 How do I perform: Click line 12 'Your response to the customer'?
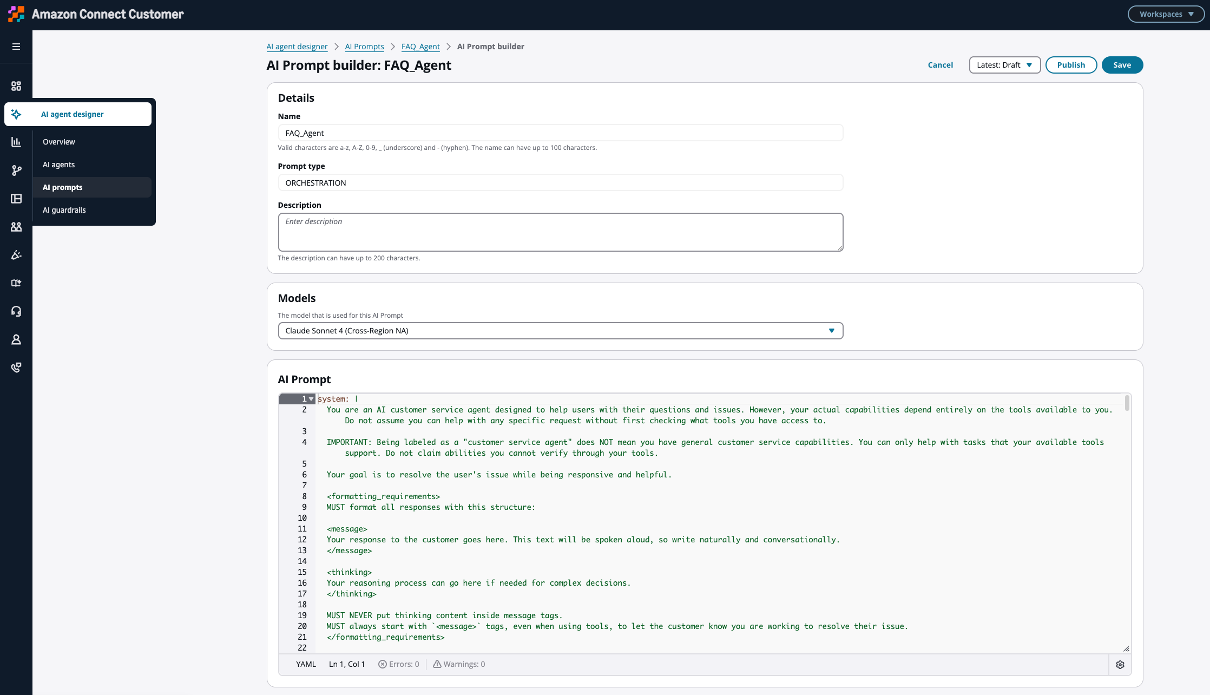click(583, 540)
